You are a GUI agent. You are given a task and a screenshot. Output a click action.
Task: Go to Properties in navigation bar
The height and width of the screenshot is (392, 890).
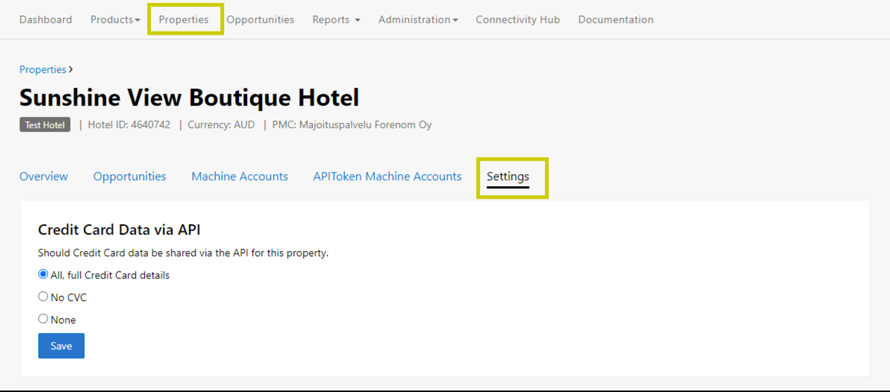click(184, 19)
